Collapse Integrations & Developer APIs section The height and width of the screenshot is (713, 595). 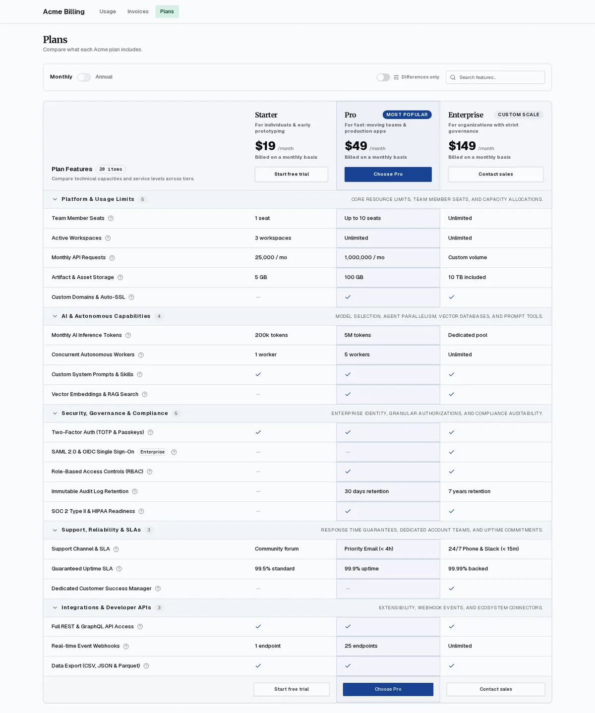pos(55,608)
